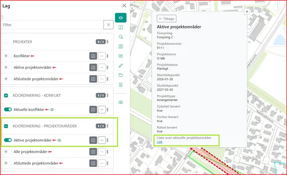Enable Aktive projektområder switch under PROJEKTER

(8, 67)
